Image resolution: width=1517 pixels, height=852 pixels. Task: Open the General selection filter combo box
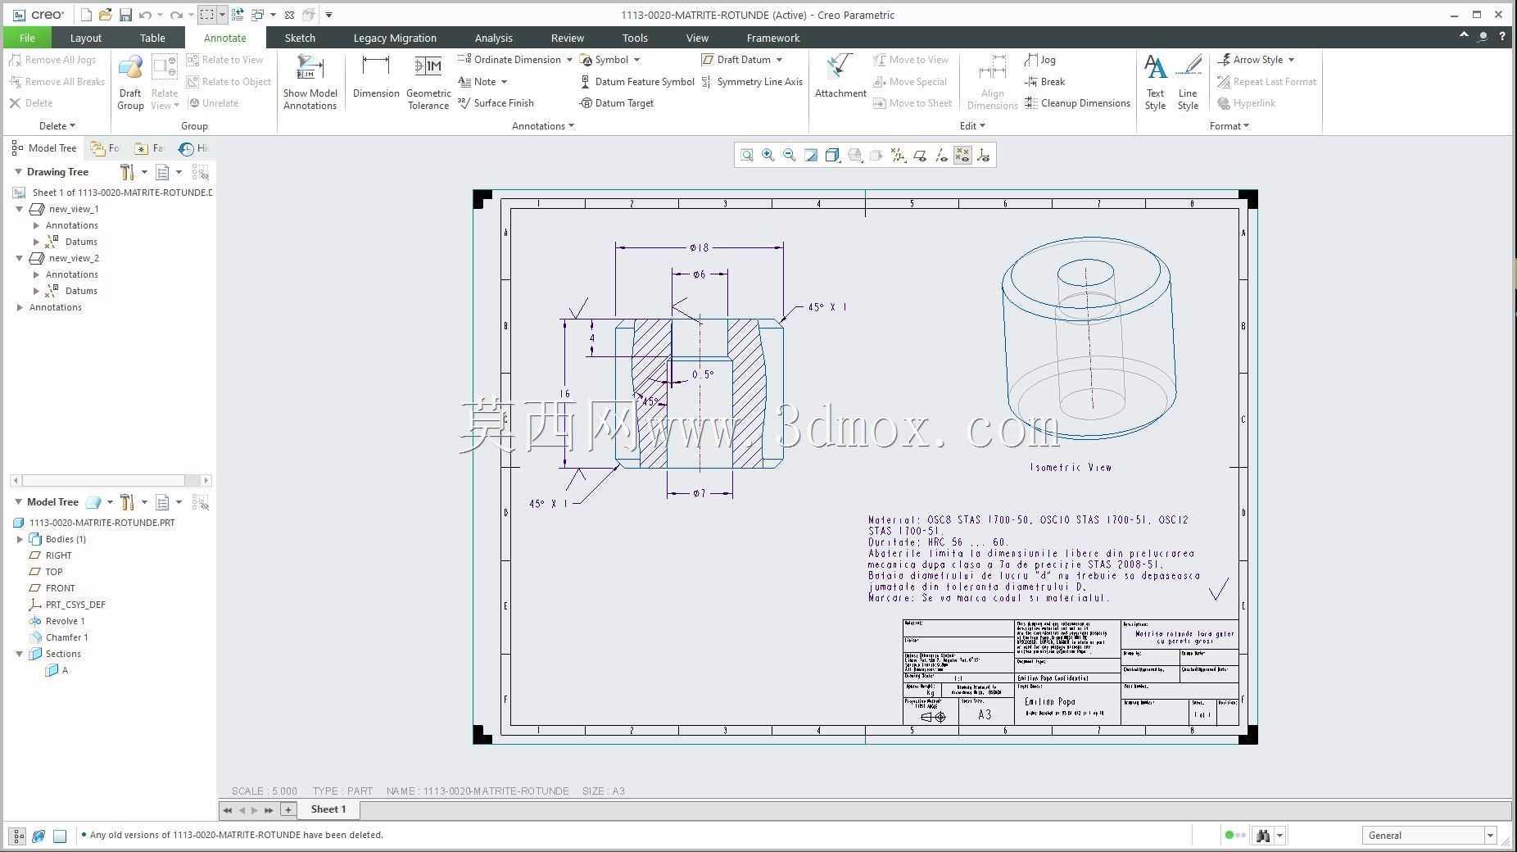tap(1429, 836)
